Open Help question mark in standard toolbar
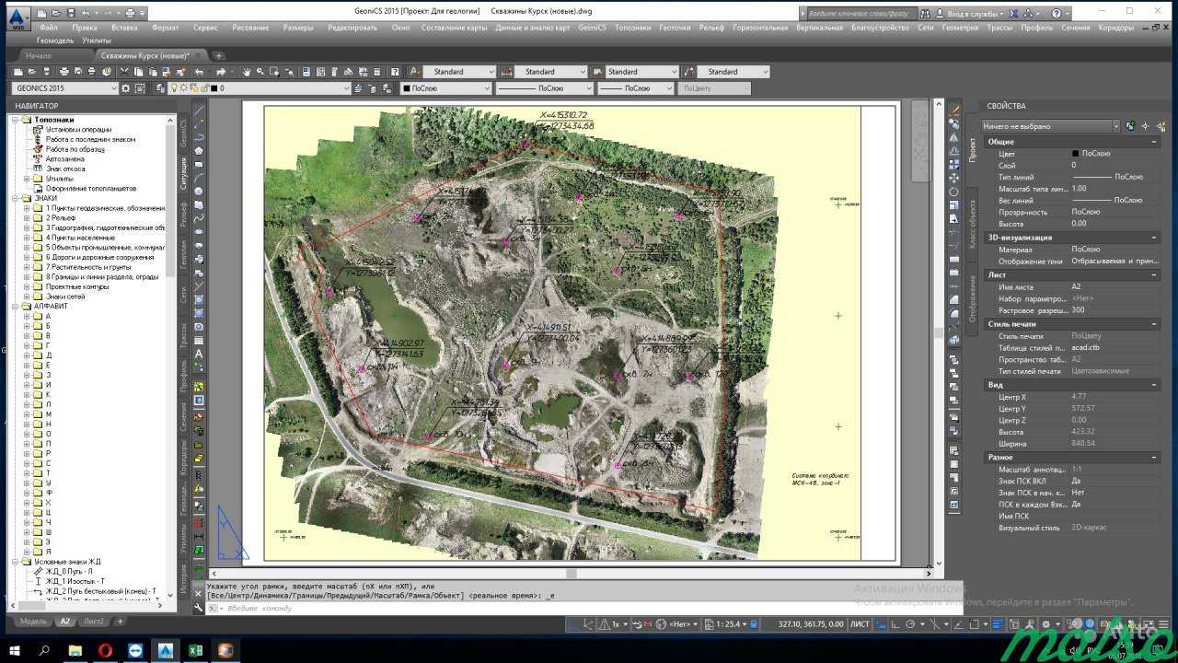Image resolution: width=1178 pixels, height=663 pixels. pyautogui.click(x=395, y=72)
